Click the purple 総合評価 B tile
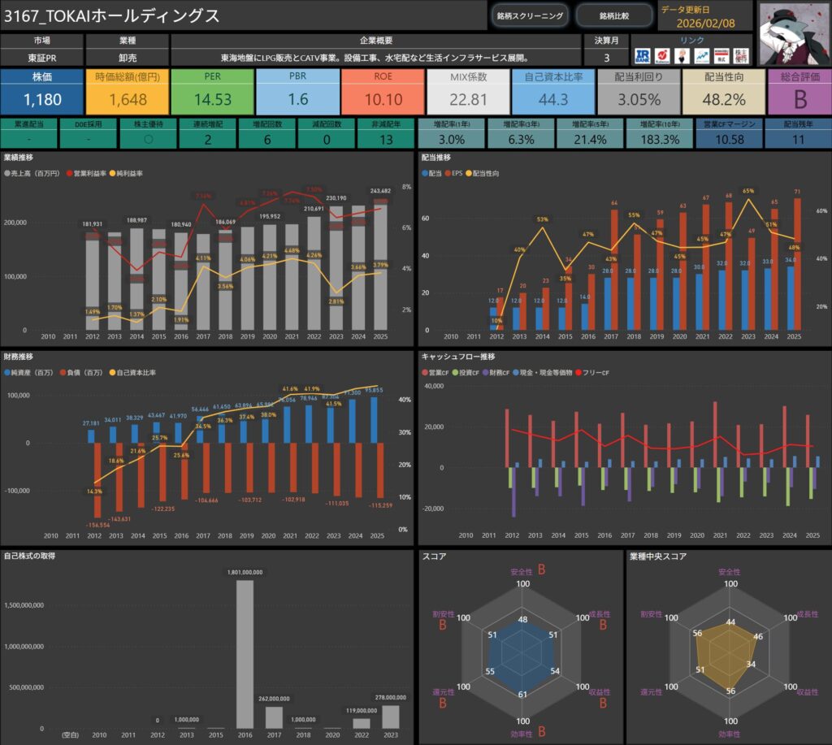 point(798,92)
